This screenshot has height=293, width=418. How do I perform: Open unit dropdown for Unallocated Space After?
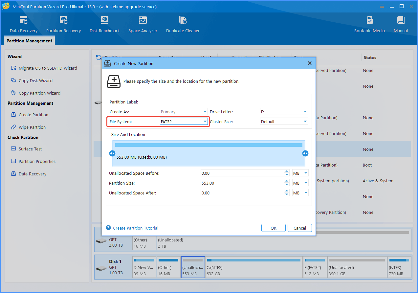coord(300,193)
